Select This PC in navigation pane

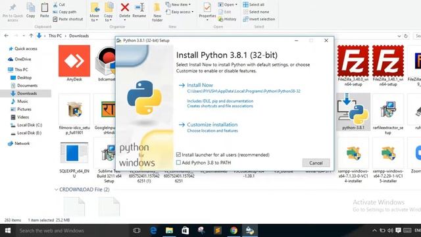pyautogui.click(x=18, y=70)
